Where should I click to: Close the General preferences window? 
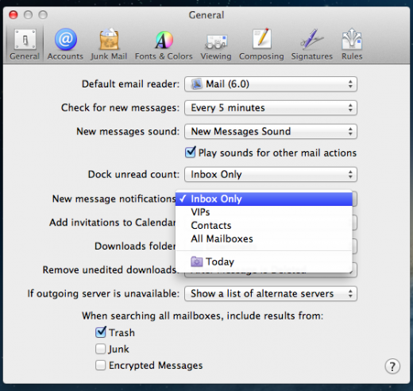tap(14, 15)
